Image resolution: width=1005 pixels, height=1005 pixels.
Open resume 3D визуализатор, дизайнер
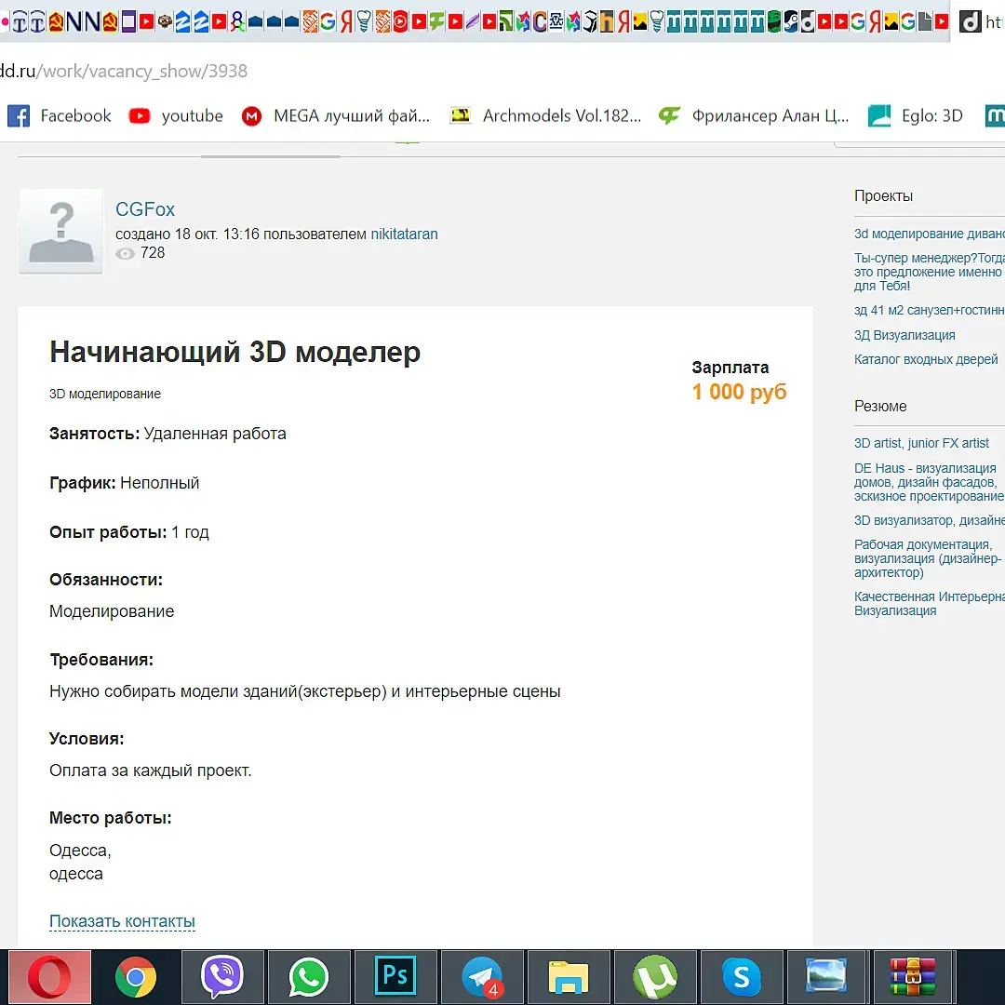click(x=930, y=520)
